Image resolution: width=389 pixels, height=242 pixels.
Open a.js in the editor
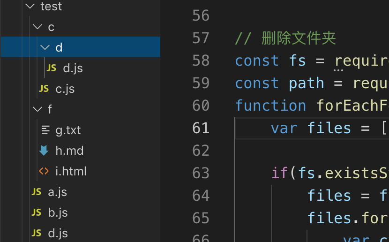[58, 192]
